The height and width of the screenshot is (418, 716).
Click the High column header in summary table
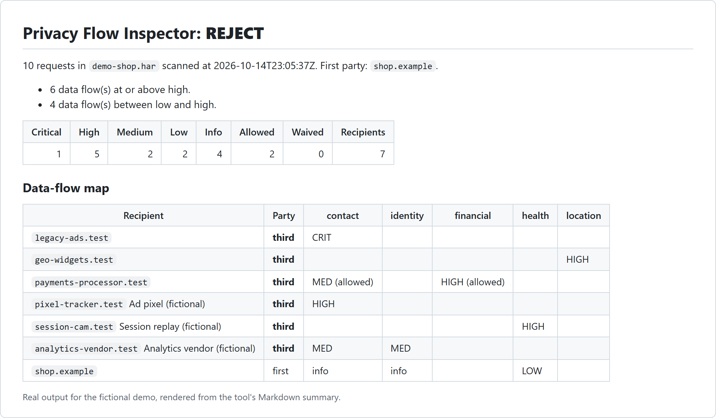(x=89, y=132)
